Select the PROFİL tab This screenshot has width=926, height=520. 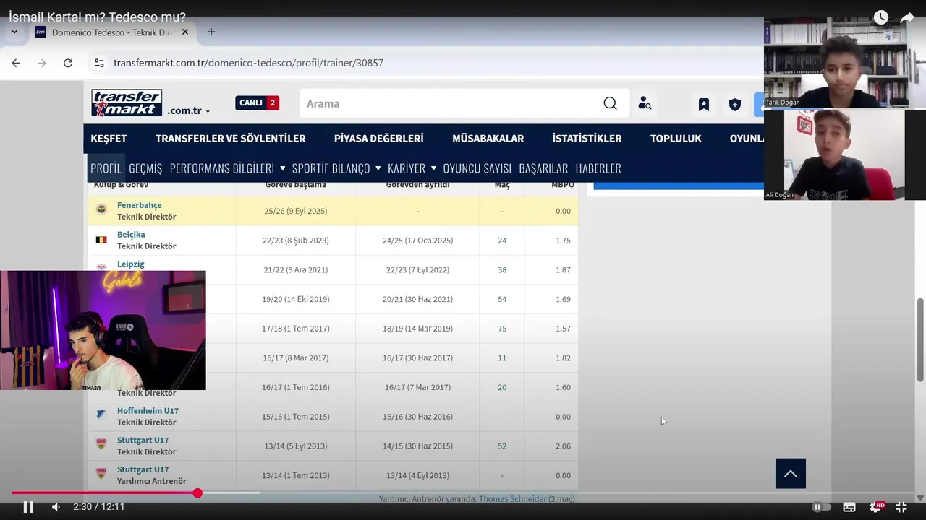coord(106,168)
